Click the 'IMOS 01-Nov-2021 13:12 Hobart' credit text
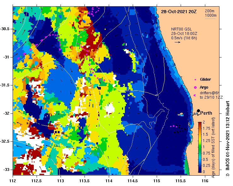Image resolution: width=233 pixels, height=186 pixels. [x=228, y=135]
